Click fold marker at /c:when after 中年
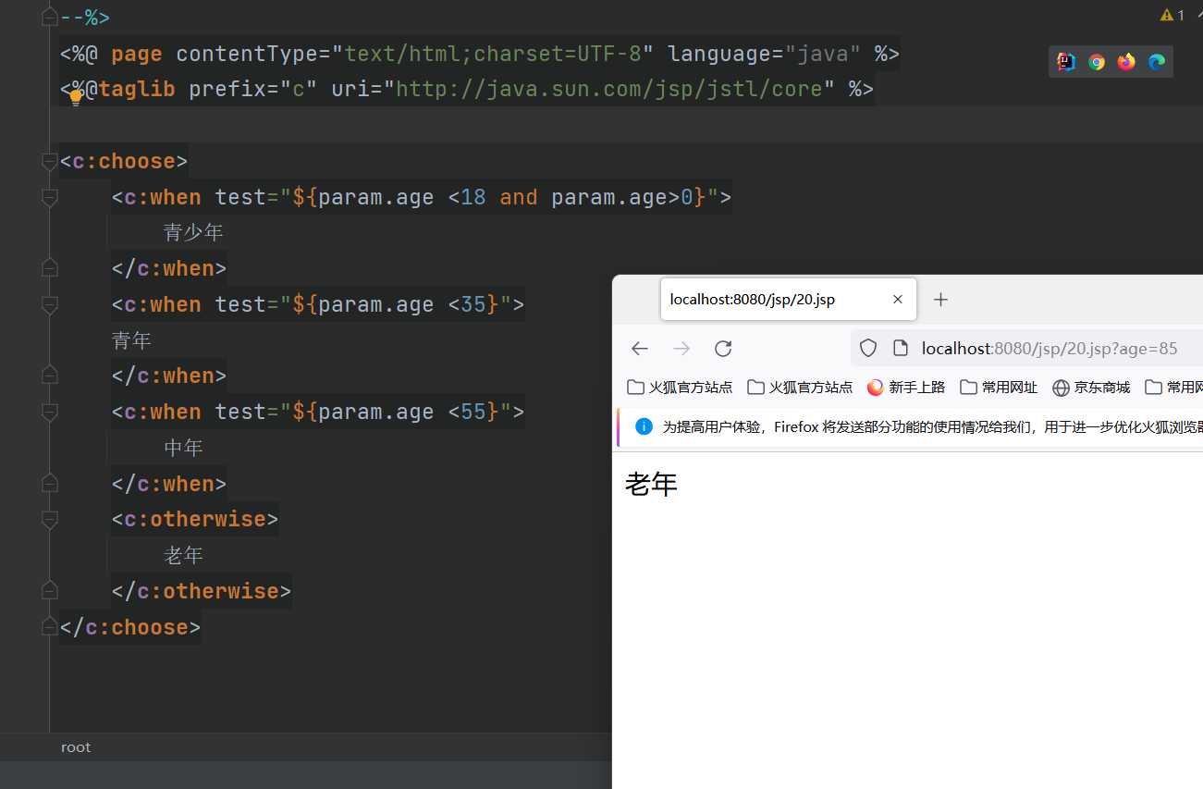The width and height of the screenshot is (1203, 789). [49, 484]
